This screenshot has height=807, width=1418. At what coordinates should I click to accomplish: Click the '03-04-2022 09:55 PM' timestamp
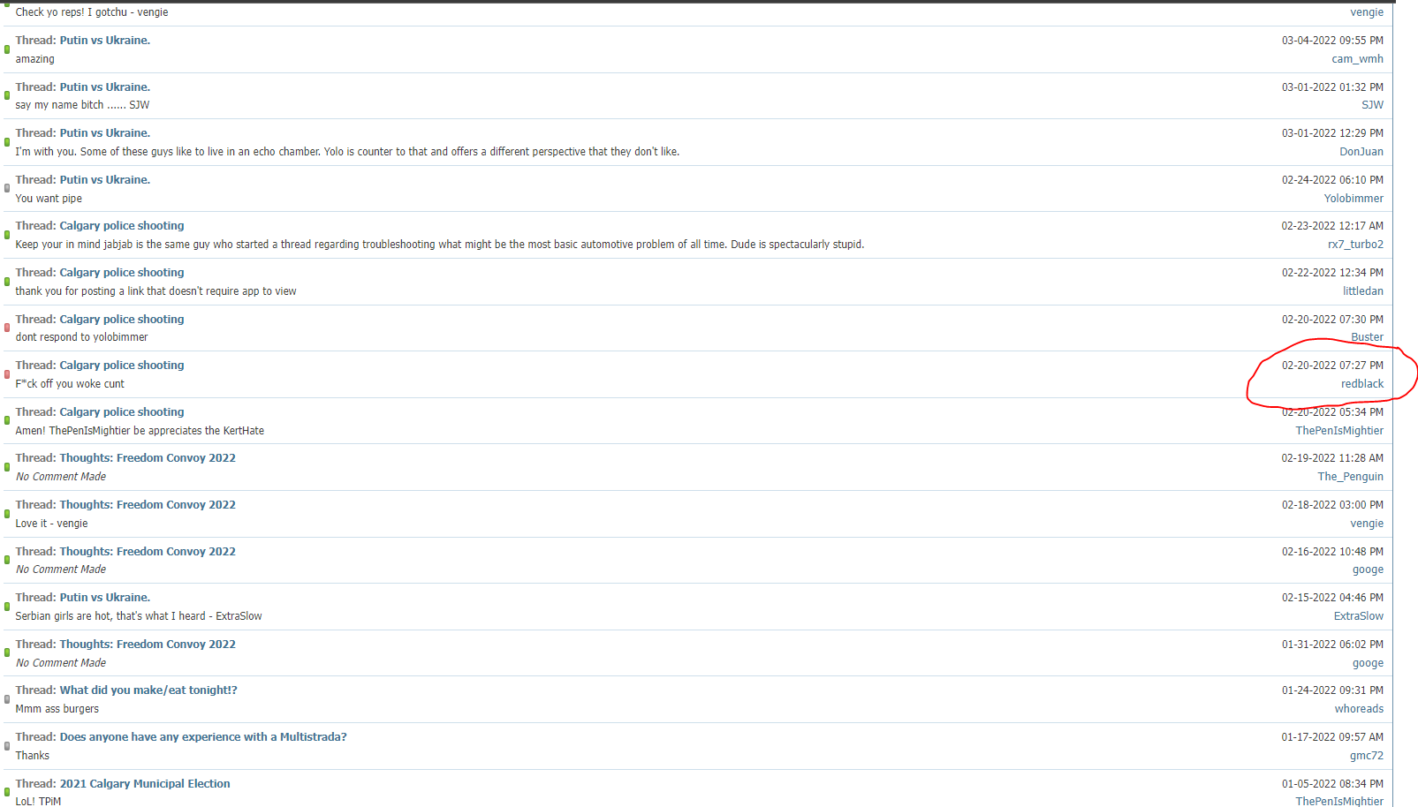(x=1333, y=41)
